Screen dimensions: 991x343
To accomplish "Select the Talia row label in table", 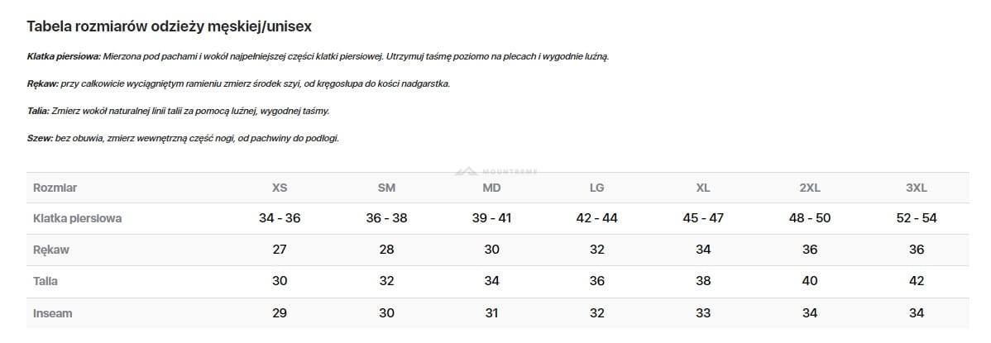I will tap(45, 281).
